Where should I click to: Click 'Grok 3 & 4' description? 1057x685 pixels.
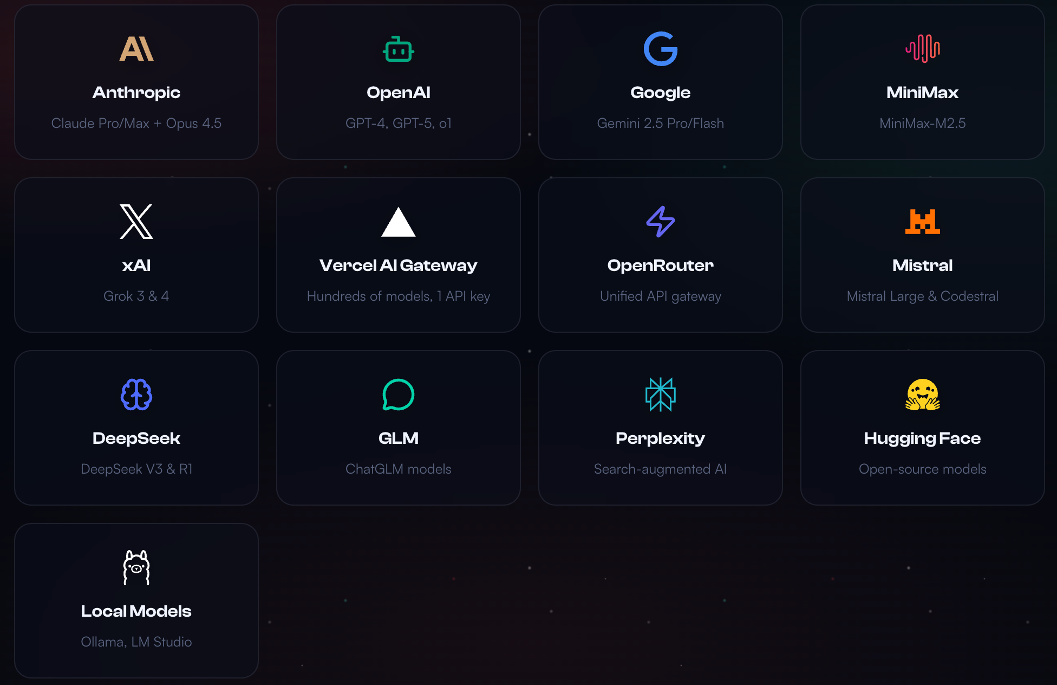click(x=136, y=296)
